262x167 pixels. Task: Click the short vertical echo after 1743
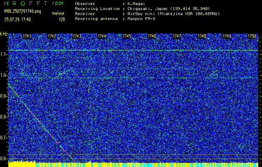pyautogui.click(x=90, y=86)
